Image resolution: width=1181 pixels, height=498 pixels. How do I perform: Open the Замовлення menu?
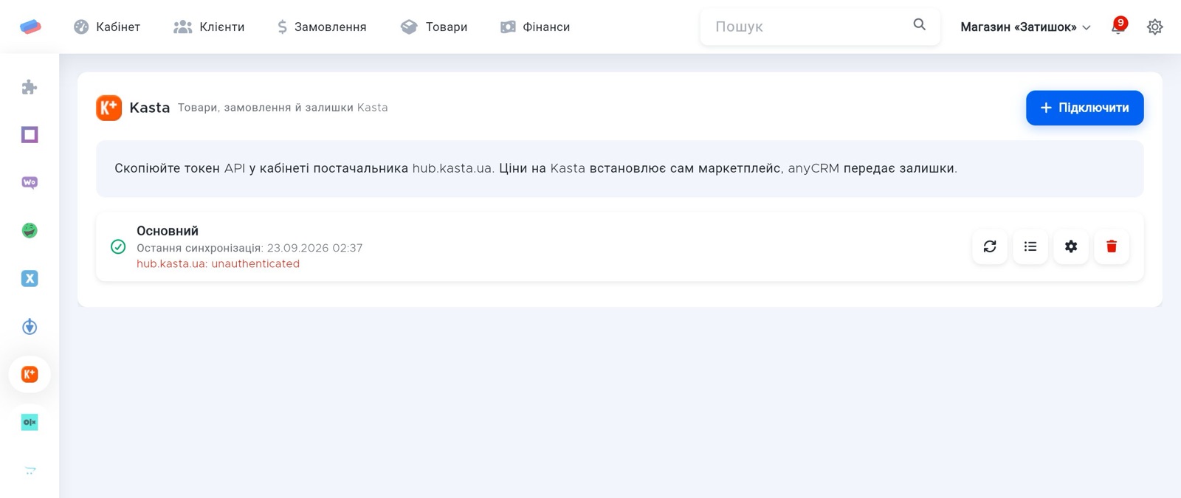[x=322, y=27]
